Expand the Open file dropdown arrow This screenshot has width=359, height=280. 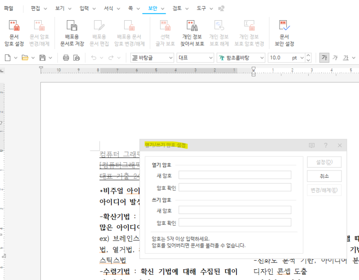(33, 58)
